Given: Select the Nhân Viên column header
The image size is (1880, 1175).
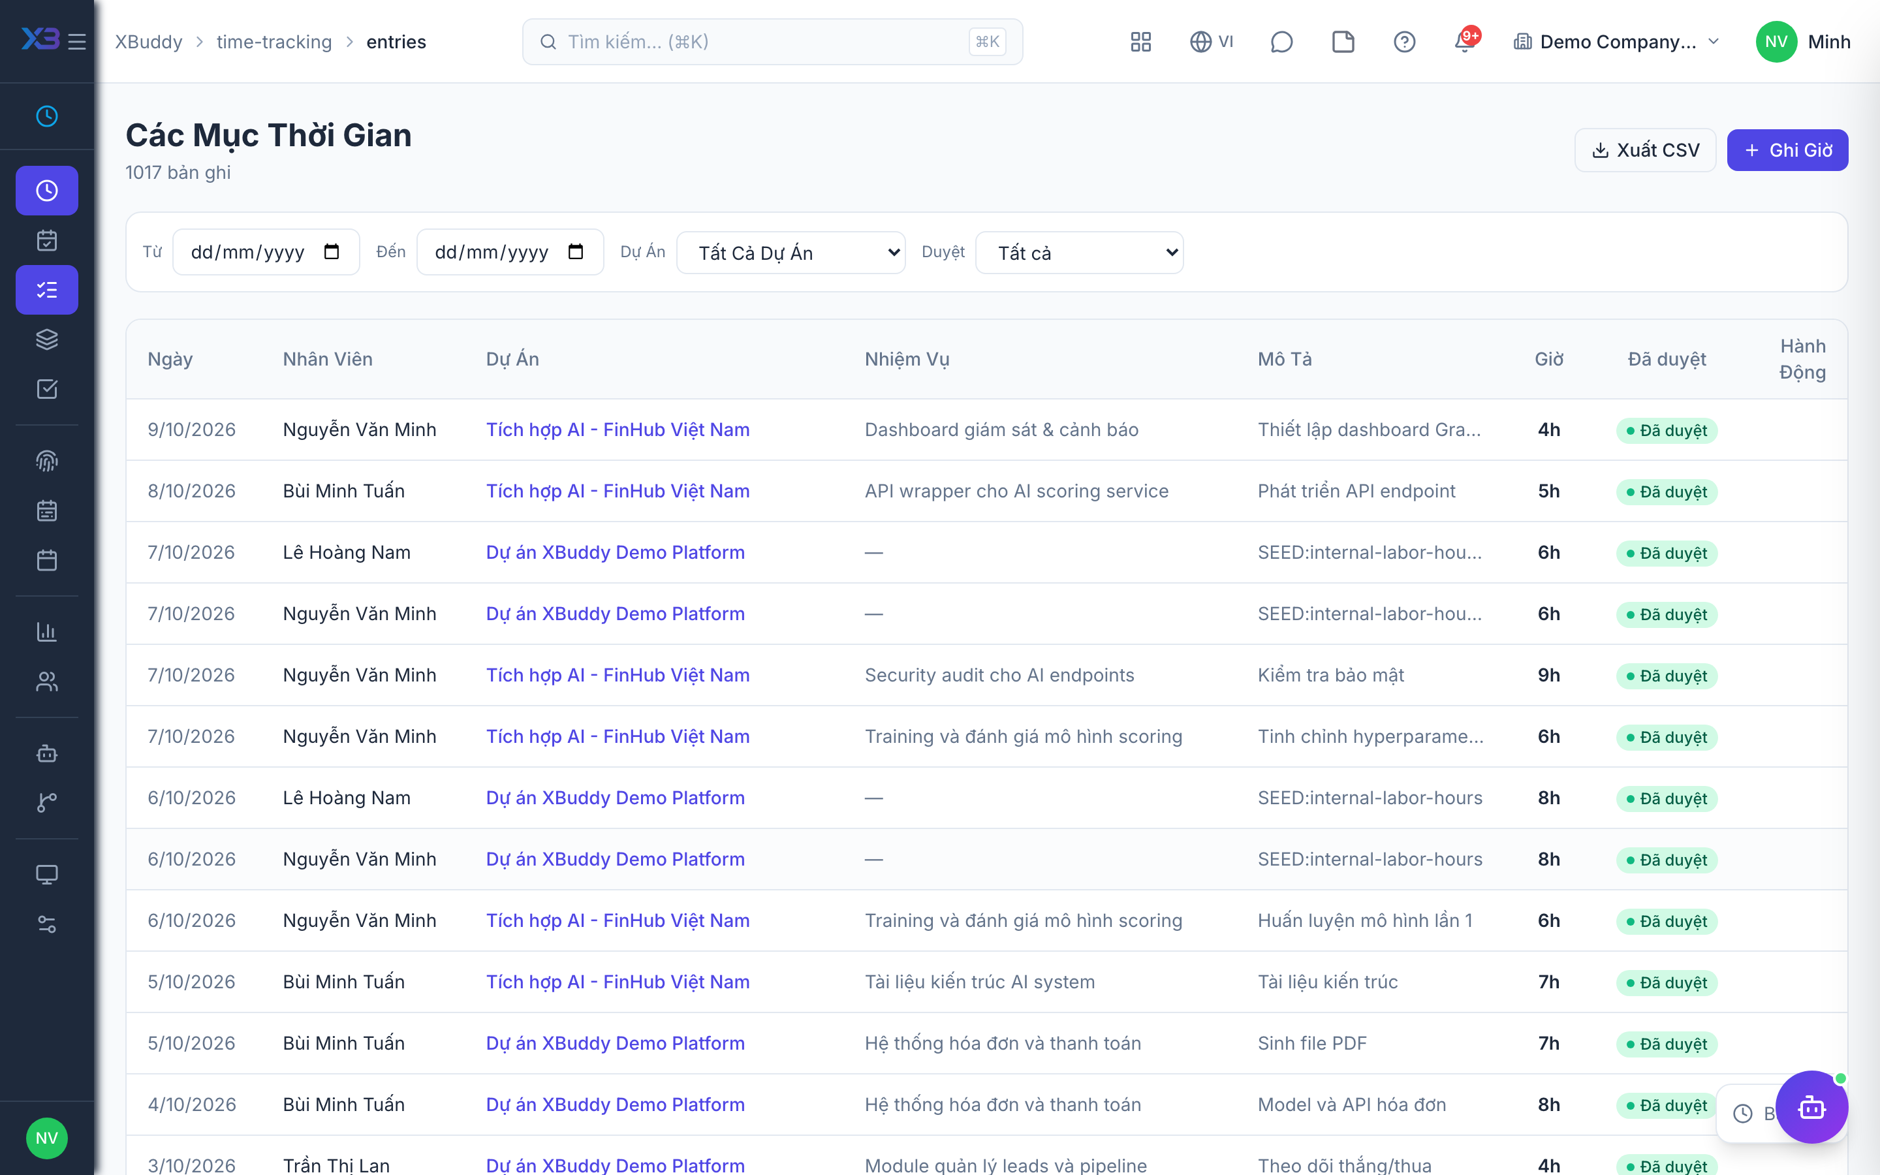Looking at the screenshot, I should [x=328, y=359].
